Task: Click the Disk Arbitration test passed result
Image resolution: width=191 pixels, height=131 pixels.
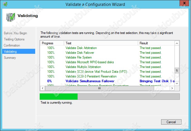Action: click(x=151, y=48)
